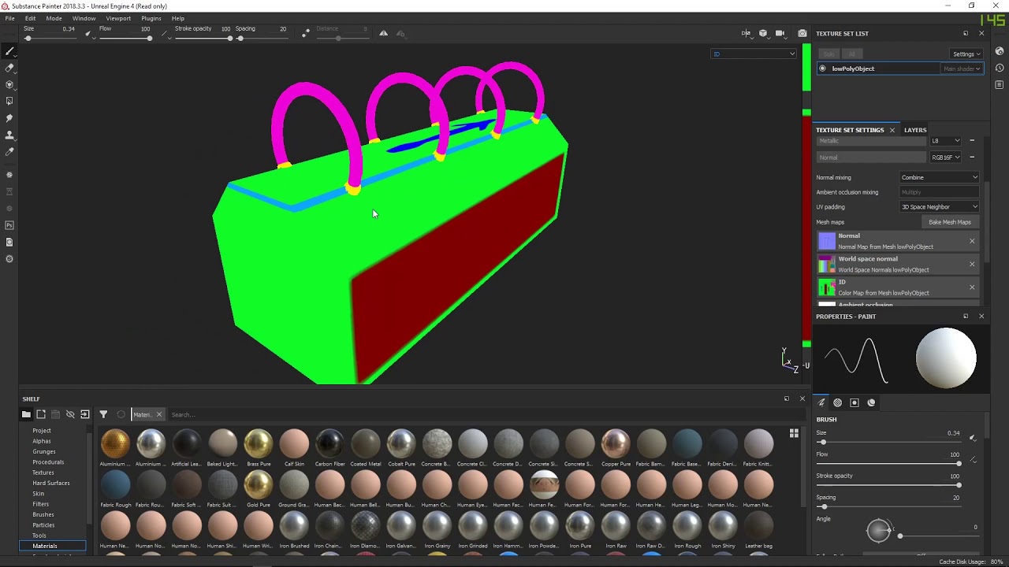Viewport: 1009px width, 567px height.
Task: Toggle Solo in Texture Set List
Action: [829, 54]
